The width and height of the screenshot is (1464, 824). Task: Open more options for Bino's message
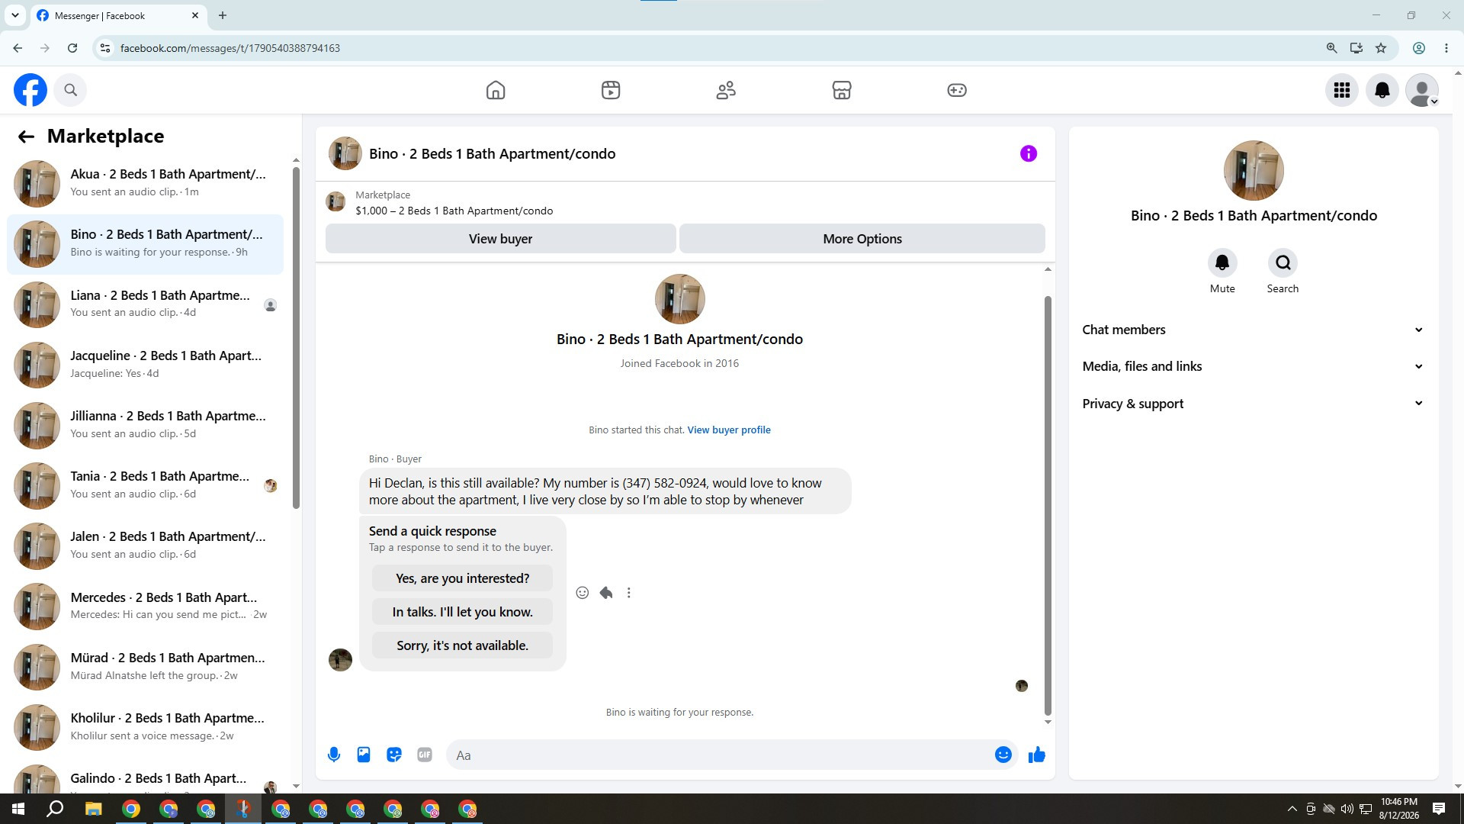629,593
